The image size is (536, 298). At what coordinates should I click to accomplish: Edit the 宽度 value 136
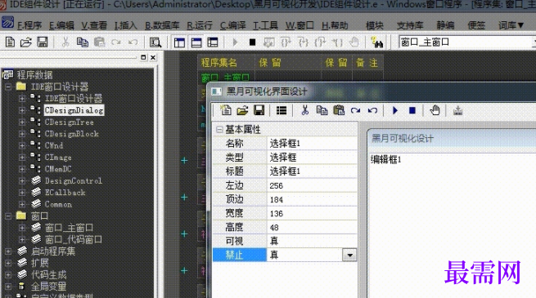pos(312,213)
